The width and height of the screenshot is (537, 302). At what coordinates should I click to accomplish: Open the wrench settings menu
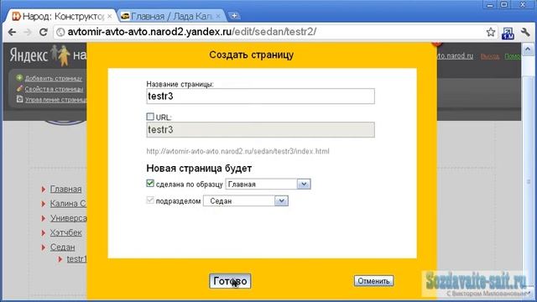525,32
